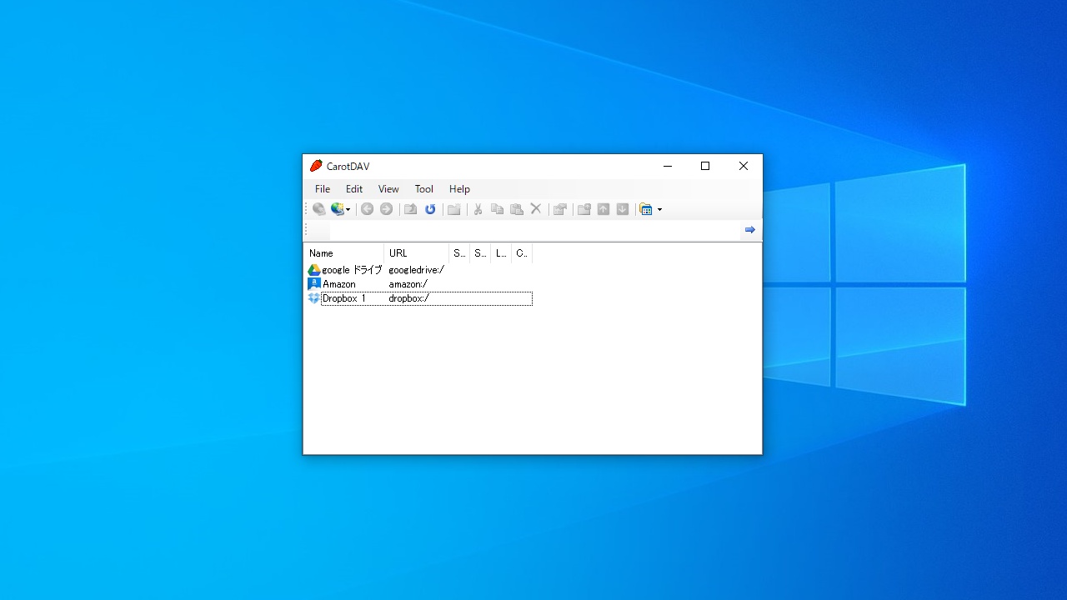Click the view mode toolbar icon

(646, 209)
